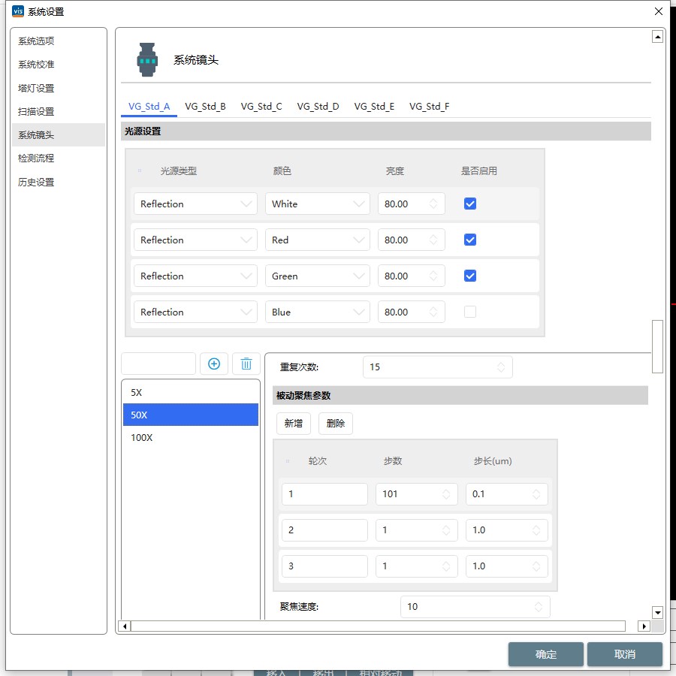676x676 pixels.
Task: Click the add lens plus icon
Action: coord(213,364)
